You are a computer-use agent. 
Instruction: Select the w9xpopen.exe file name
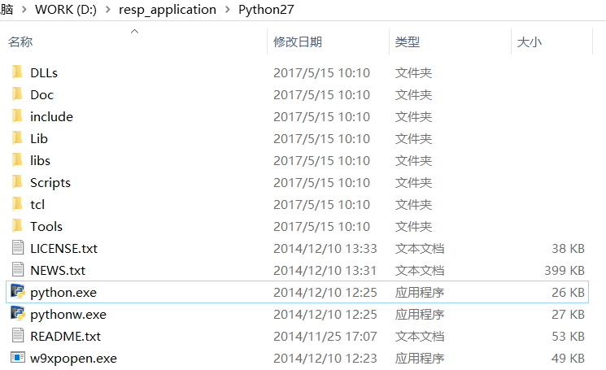73,359
